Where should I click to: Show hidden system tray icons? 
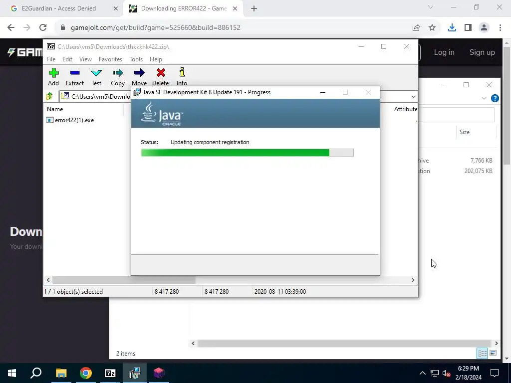(422, 373)
